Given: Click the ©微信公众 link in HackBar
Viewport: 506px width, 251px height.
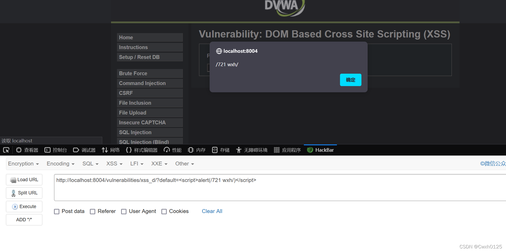Looking at the screenshot, I should pos(493,164).
